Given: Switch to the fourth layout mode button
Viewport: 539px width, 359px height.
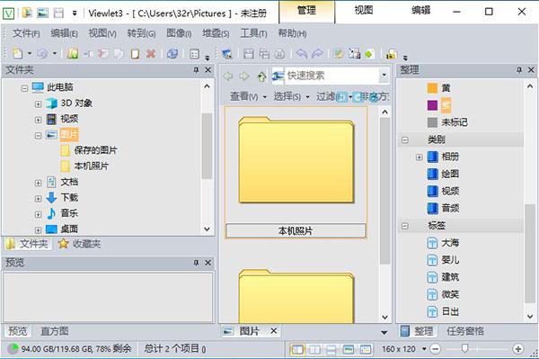Looking at the screenshot, I should pyautogui.click(x=349, y=349).
